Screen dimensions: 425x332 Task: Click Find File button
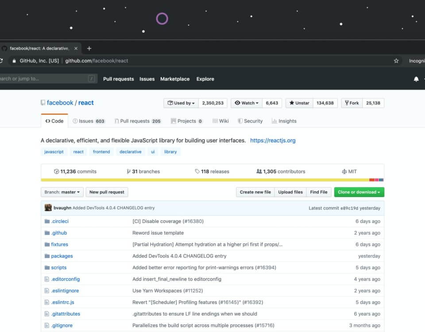[318, 192]
